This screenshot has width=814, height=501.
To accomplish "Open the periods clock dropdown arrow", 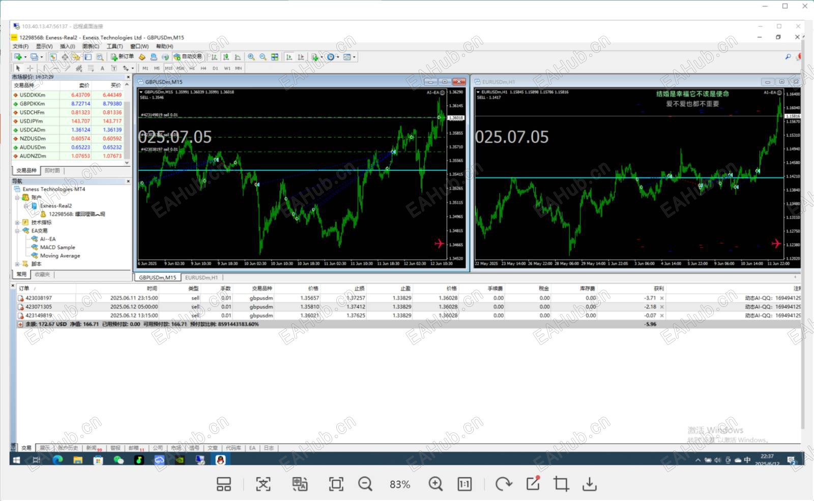I will point(337,57).
